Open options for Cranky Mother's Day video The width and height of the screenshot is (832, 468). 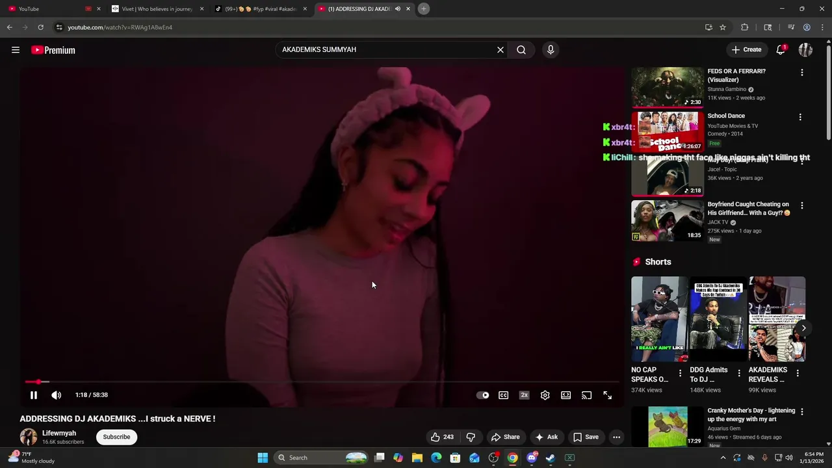pos(802,411)
